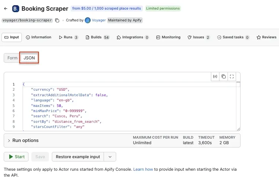
Task: Click the "Cusco, Peru" search value
Action: [66, 116]
